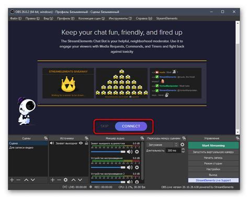
Task: Open the Справка menu
Action: pyautogui.click(x=144, y=18)
